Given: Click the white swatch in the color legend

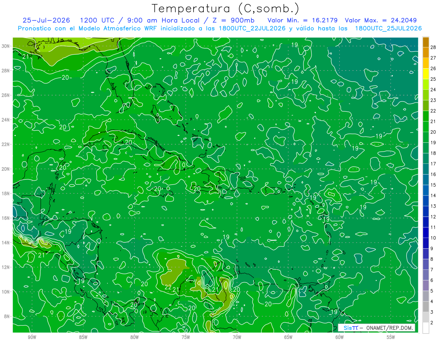Looking at the screenshot, I should coord(426,328).
